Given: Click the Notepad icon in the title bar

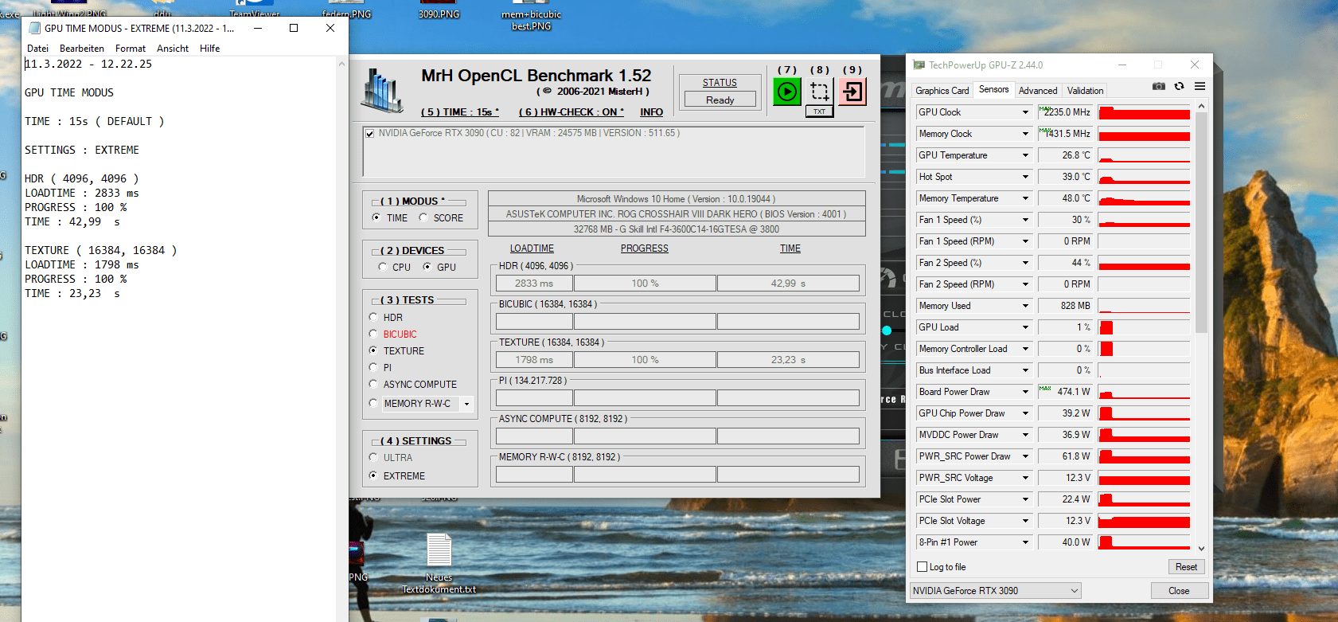Looking at the screenshot, I should [x=34, y=28].
